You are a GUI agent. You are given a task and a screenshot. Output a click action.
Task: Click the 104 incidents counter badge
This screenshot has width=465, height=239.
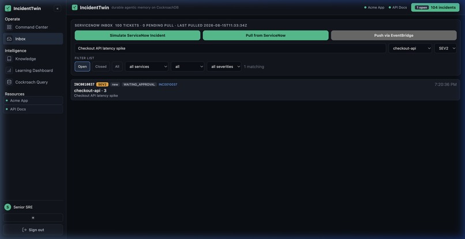point(435,7)
